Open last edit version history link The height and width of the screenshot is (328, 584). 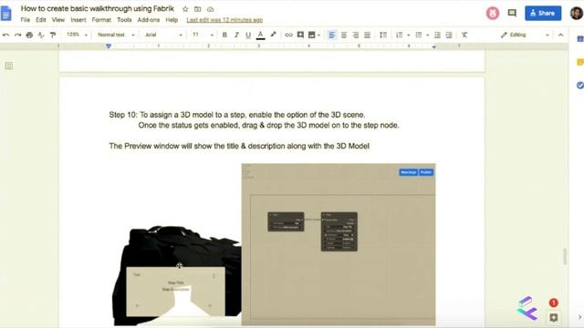(x=224, y=20)
